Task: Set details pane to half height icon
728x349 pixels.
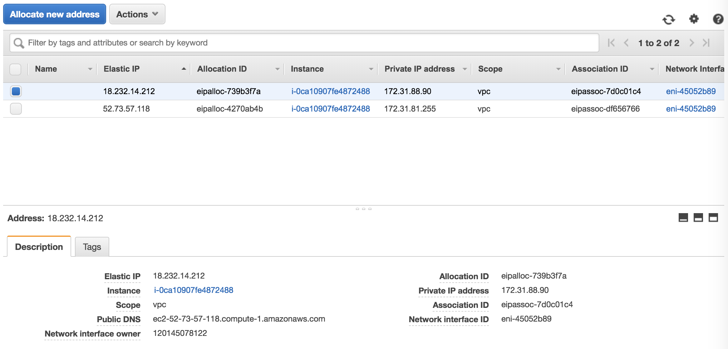Action: click(698, 218)
